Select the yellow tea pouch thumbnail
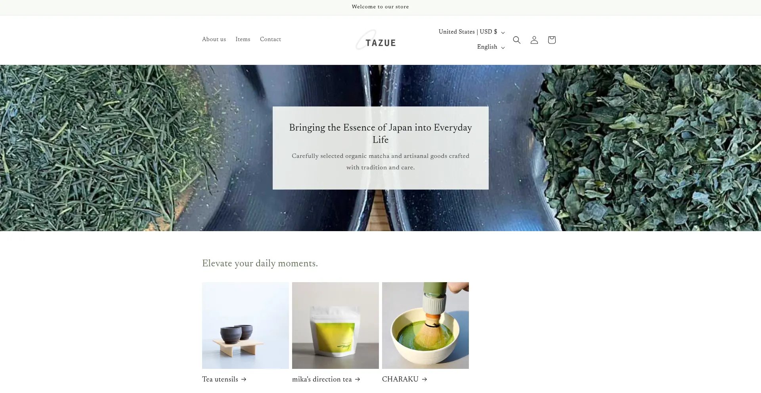This screenshot has width=761, height=393. click(x=335, y=325)
